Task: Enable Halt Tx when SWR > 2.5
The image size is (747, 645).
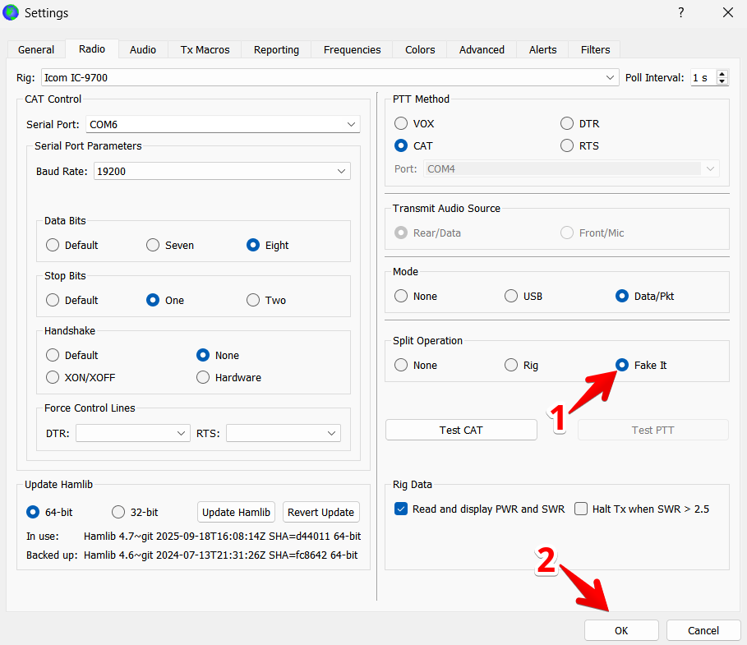Action: click(581, 509)
